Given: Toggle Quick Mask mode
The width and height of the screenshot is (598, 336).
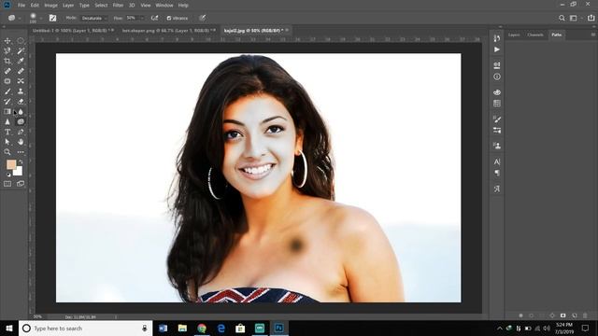Looking at the screenshot, I should pyautogui.click(x=7, y=184).
